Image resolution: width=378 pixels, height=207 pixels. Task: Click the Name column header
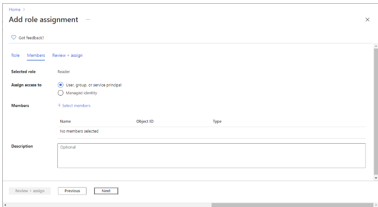pos(65,122)
